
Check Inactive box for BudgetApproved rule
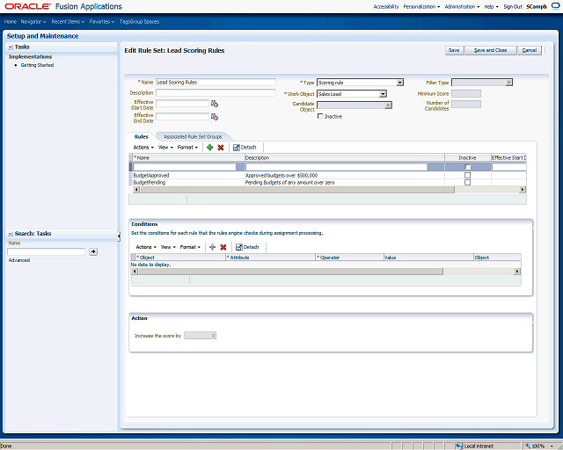click(467, 175)
